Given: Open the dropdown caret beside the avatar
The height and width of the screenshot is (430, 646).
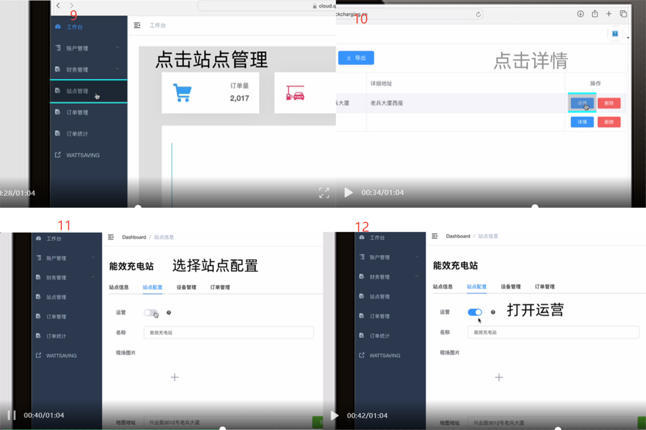Looking at the screenshot, I should coord(628,38).
